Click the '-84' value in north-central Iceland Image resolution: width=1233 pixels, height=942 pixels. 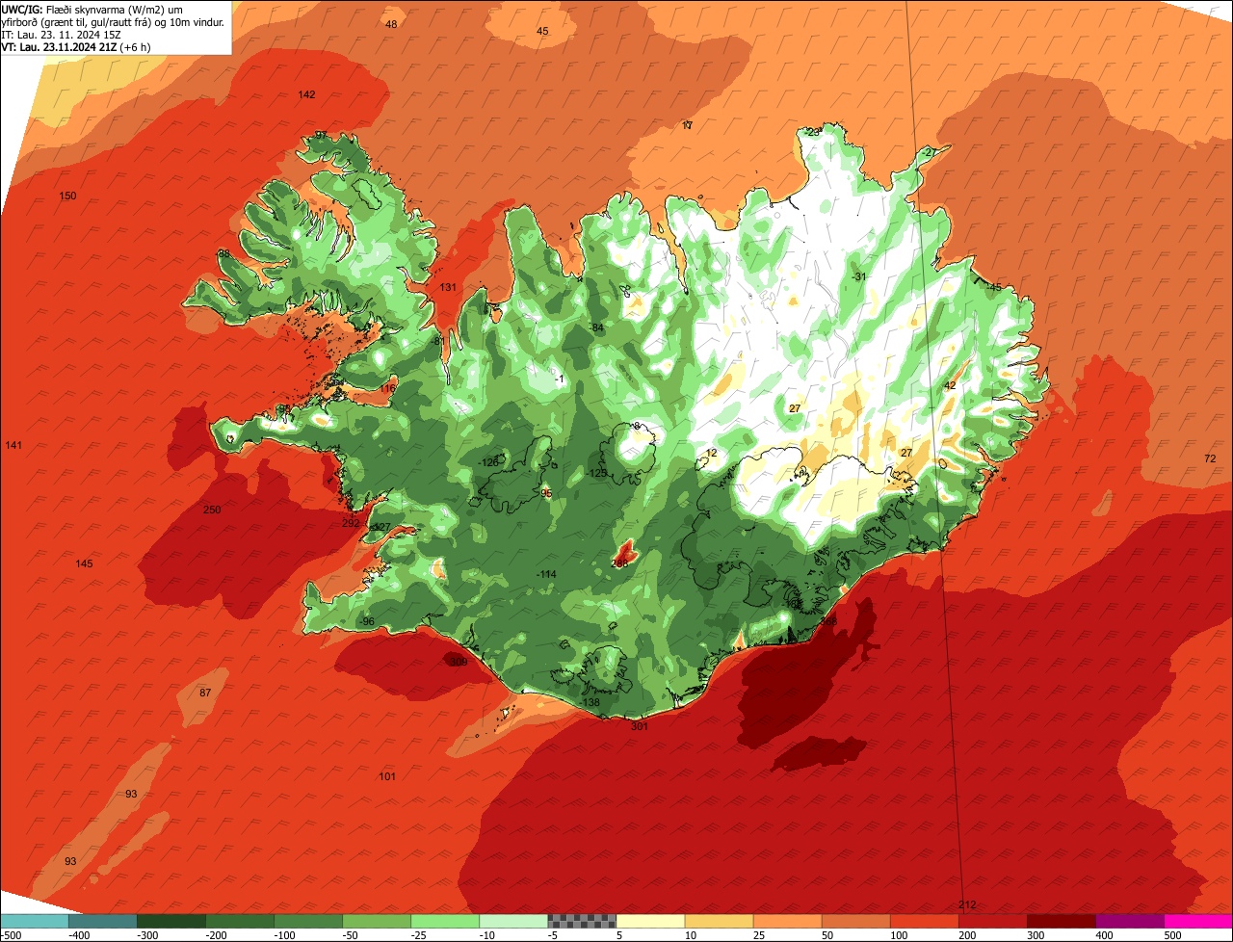[596, 328]
